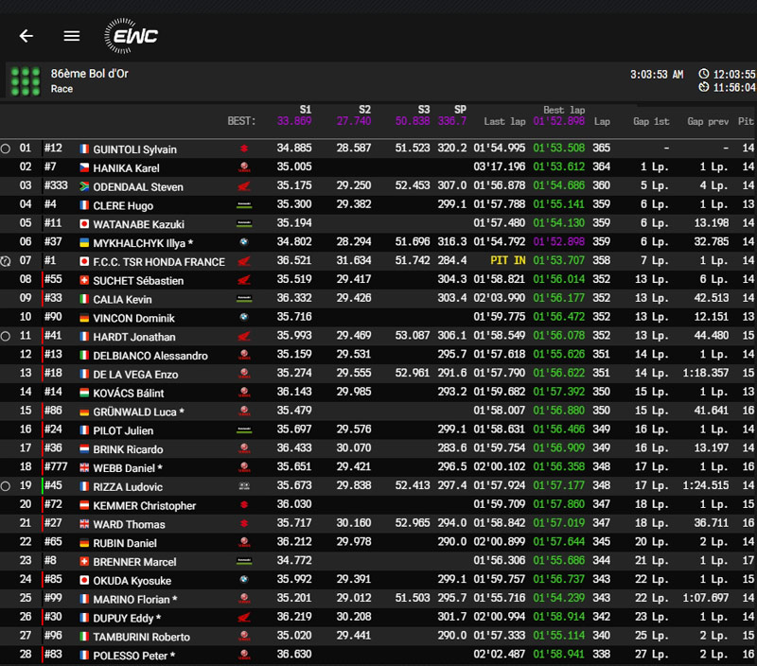
Task: Select the F.C.C. TSR Honda France row
Action: pyautogui.click(x=159, y=262)
